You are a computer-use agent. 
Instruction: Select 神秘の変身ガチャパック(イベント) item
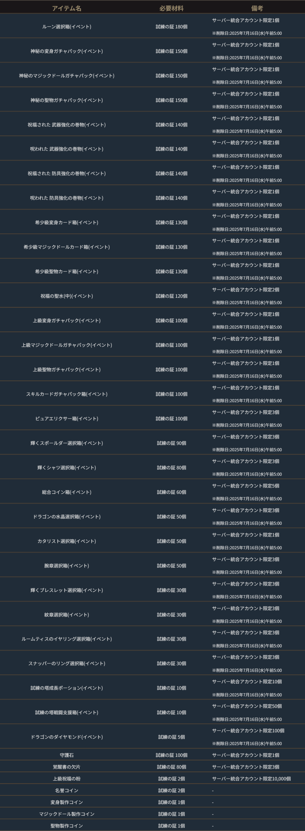pyautogui.click(x=67, y=51)
